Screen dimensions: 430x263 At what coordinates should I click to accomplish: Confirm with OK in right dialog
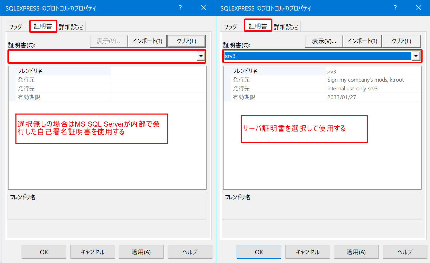259,252
